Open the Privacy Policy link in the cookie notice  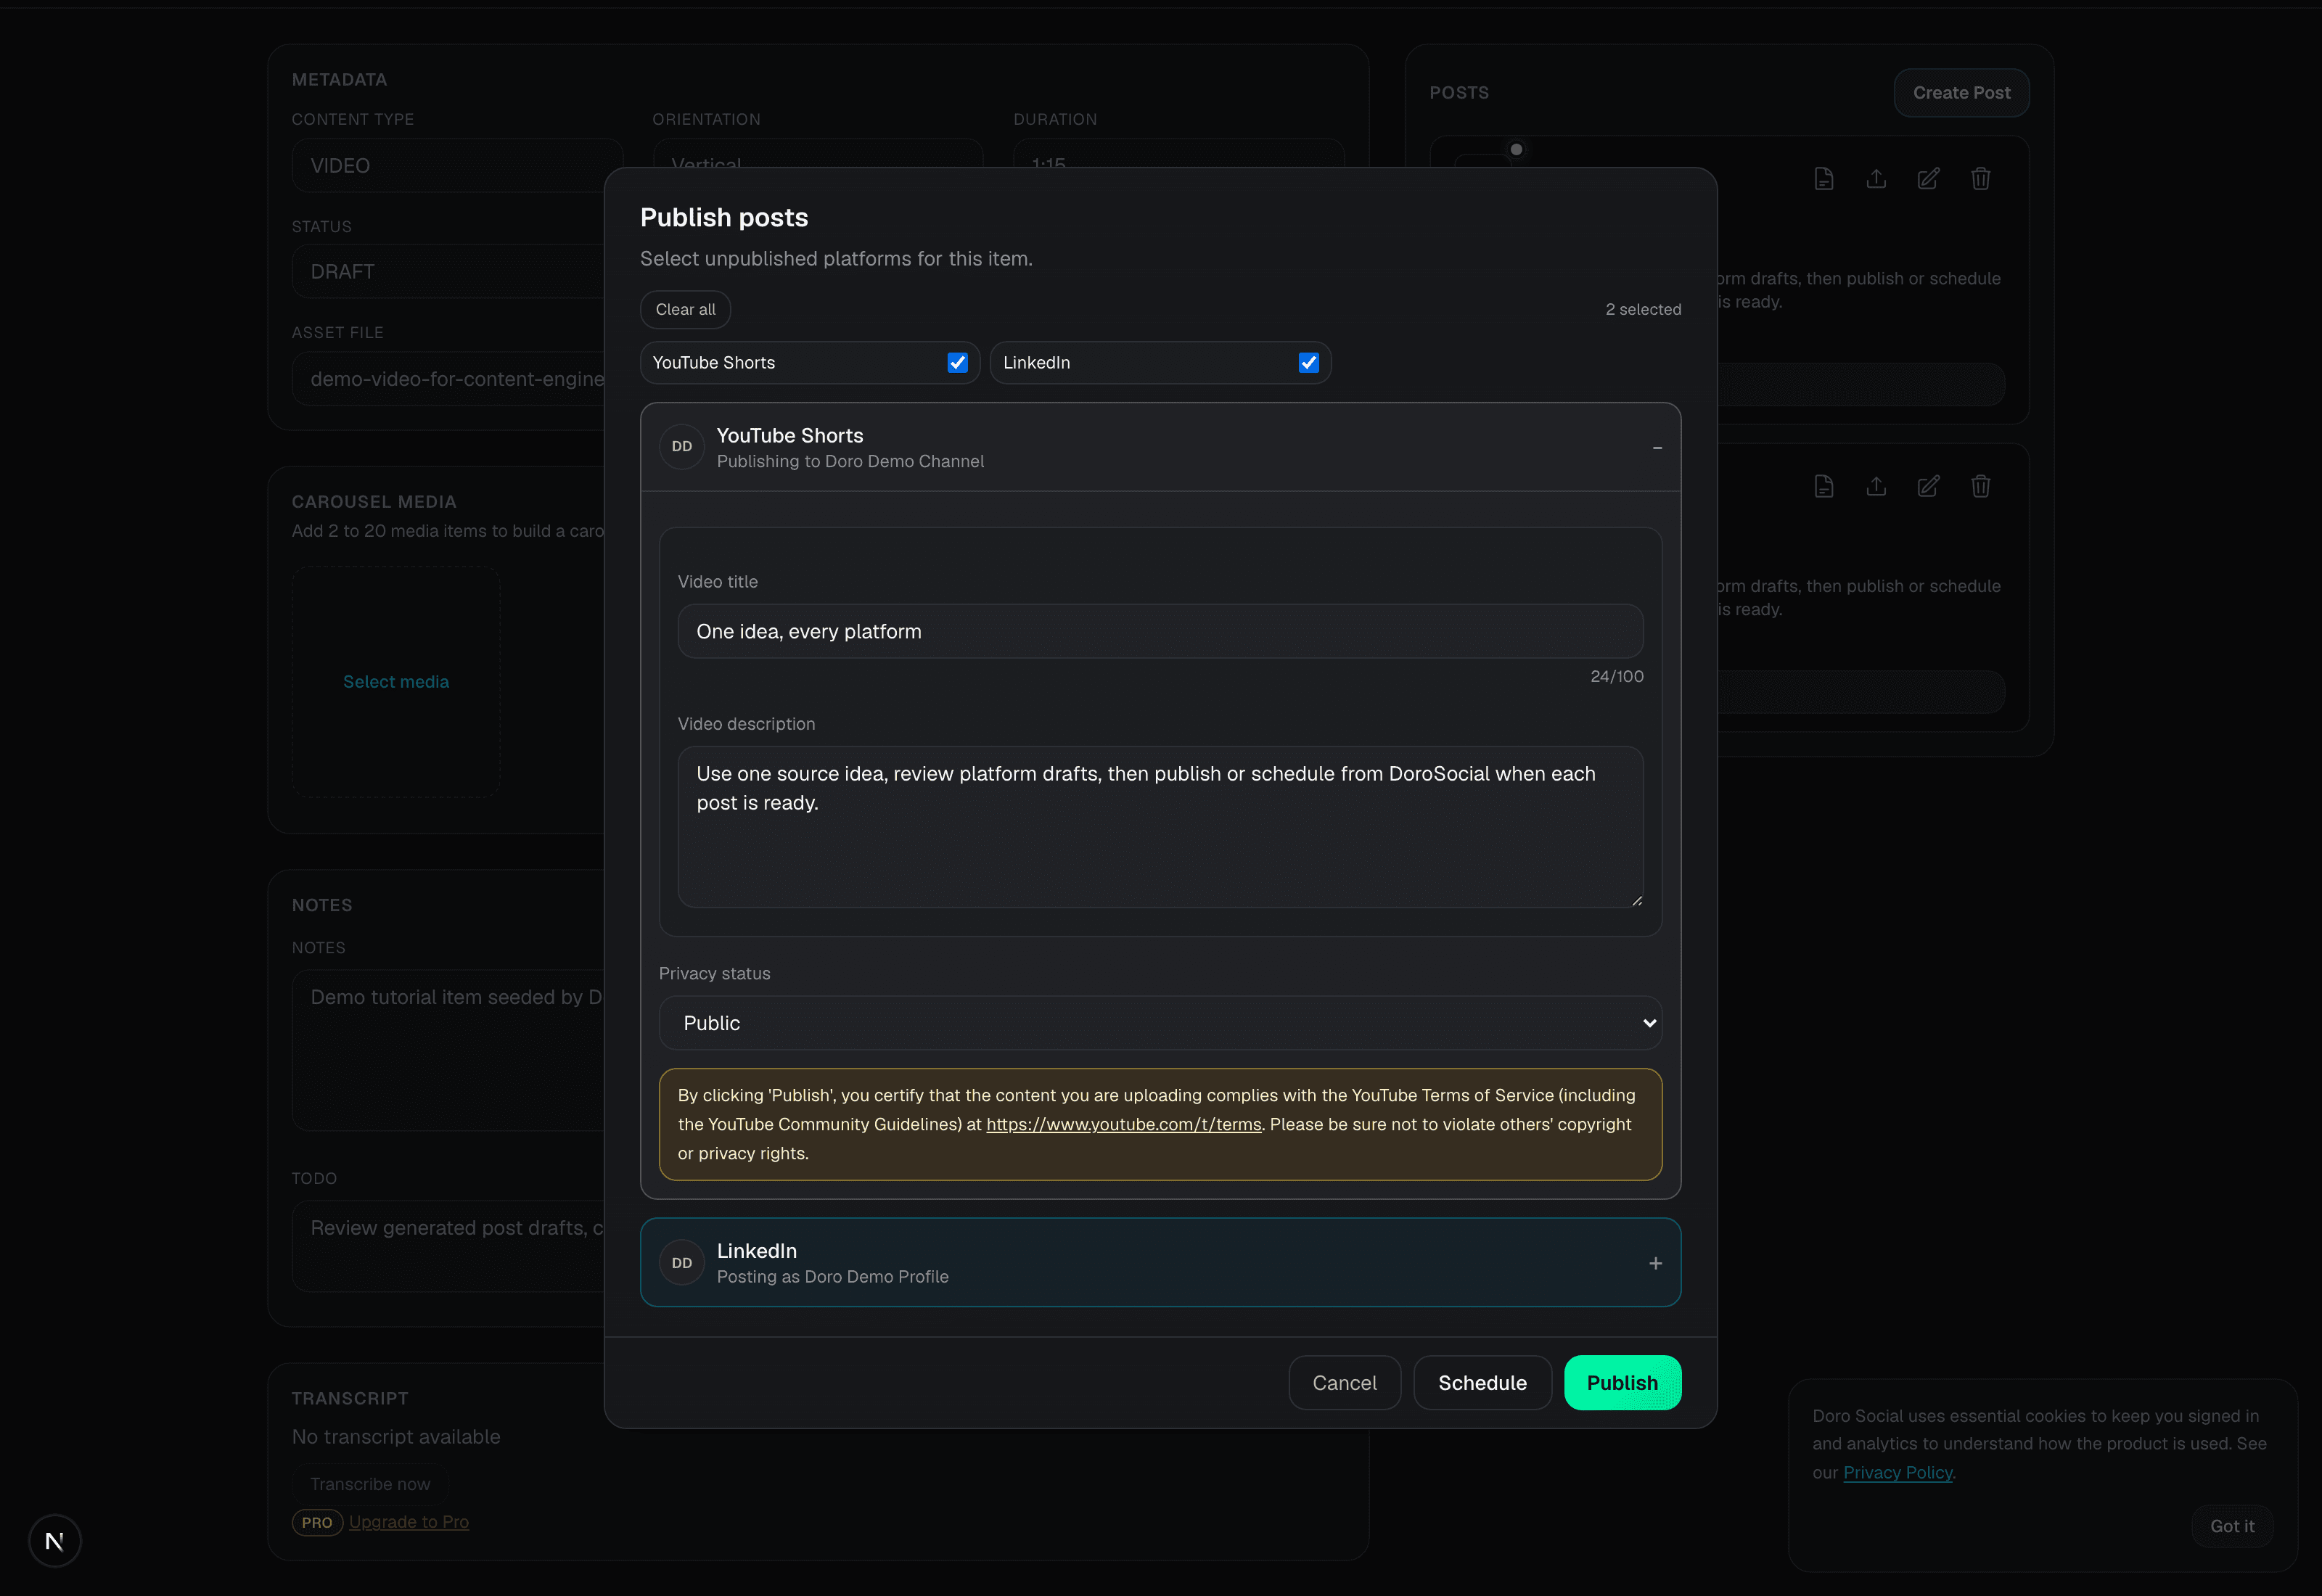click(x=1897, y=1473)
